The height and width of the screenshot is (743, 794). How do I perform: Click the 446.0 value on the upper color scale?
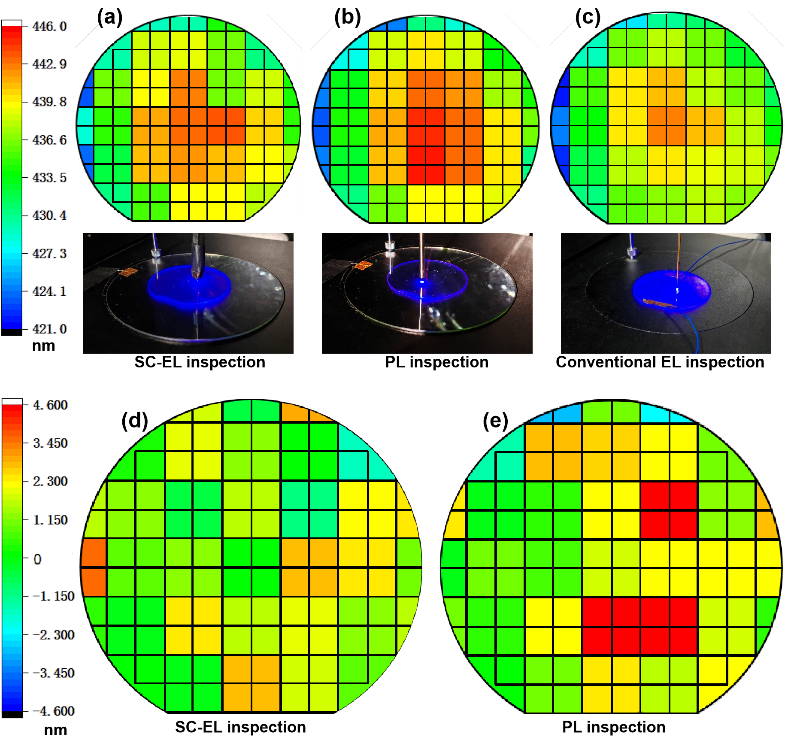(x=50, y=27)
